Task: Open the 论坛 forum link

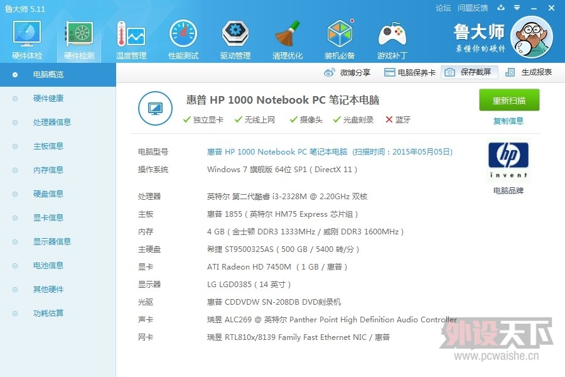Action: tap(443, 8)
